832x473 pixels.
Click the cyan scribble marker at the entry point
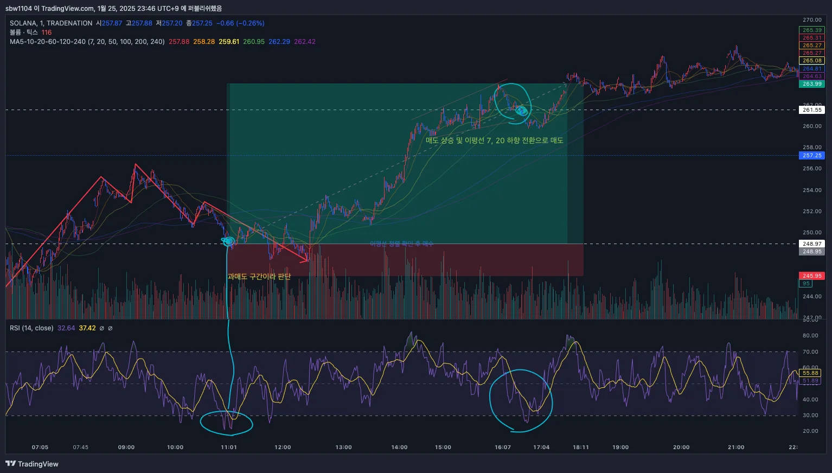click(228, 241)
